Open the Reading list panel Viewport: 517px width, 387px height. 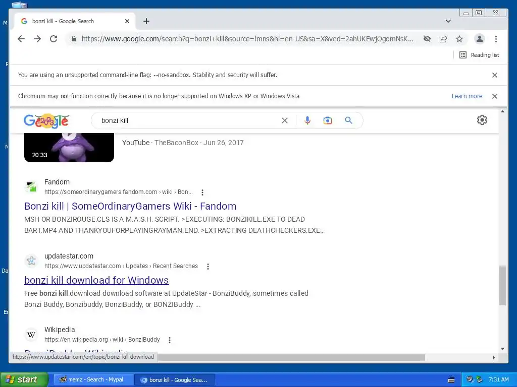click(479, 55)
